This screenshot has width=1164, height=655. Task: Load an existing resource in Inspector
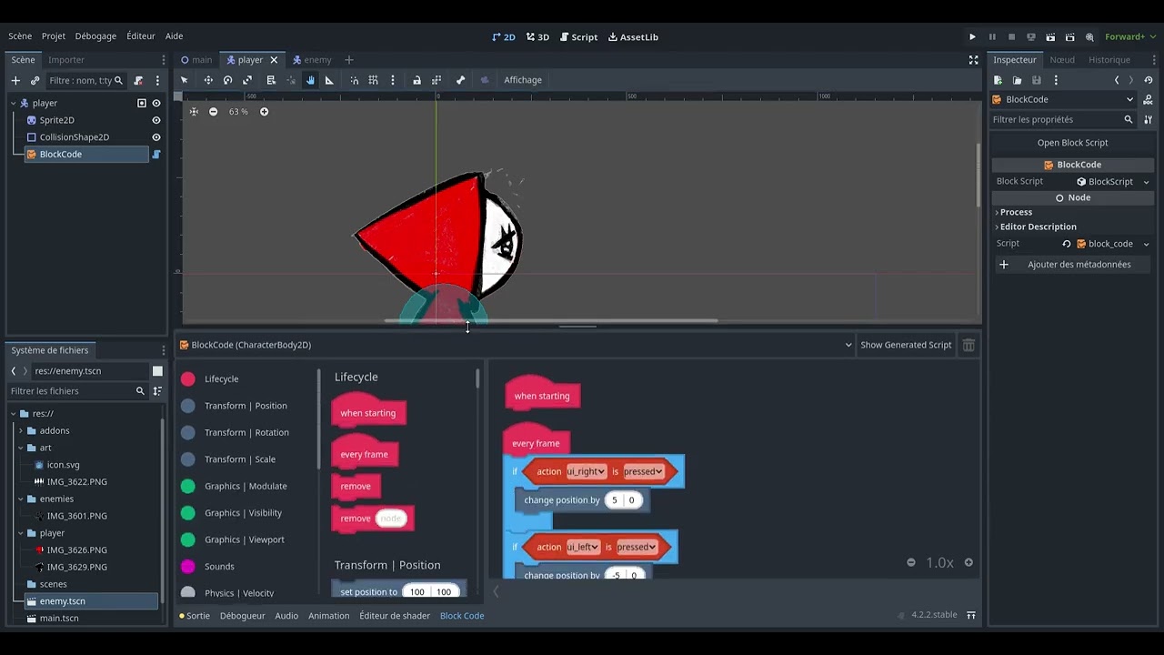click(1017, 80)
